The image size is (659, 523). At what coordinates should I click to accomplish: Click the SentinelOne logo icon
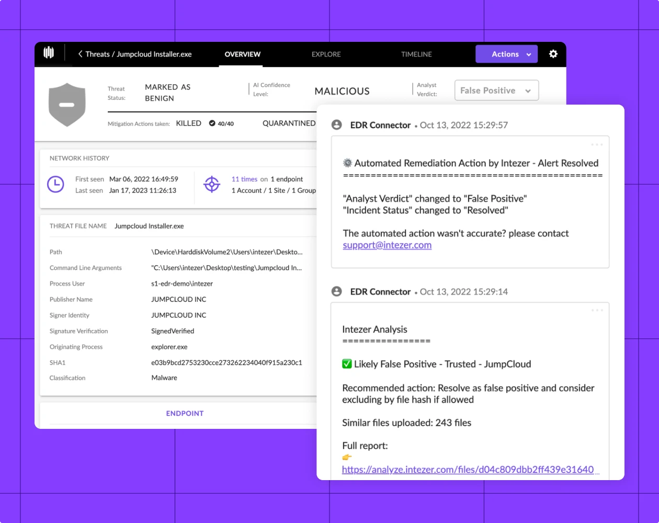(49, 52)
